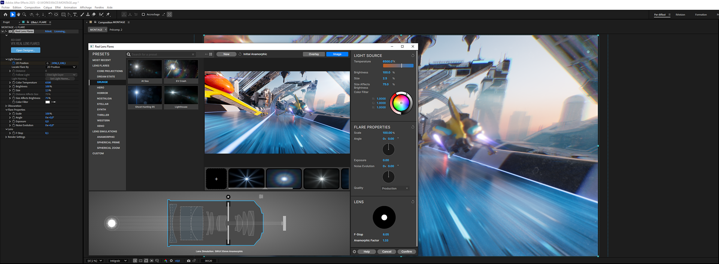
Task: Toggle Color Temperature stopwatch keyframing
Action: click(x=14, y=83)
